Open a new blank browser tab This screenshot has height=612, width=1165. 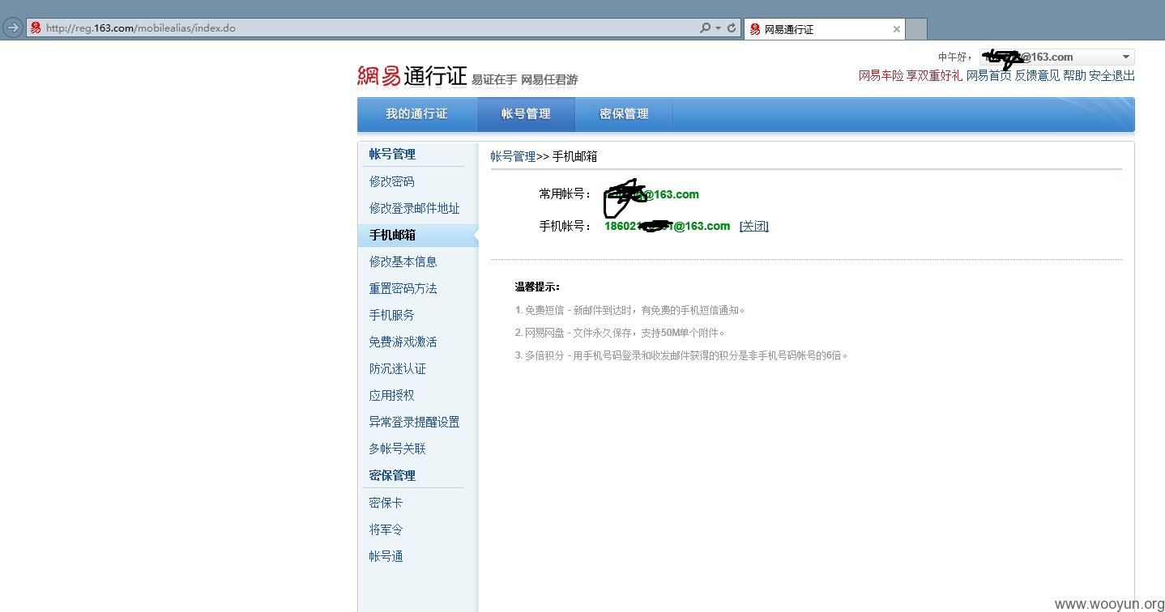915,29
